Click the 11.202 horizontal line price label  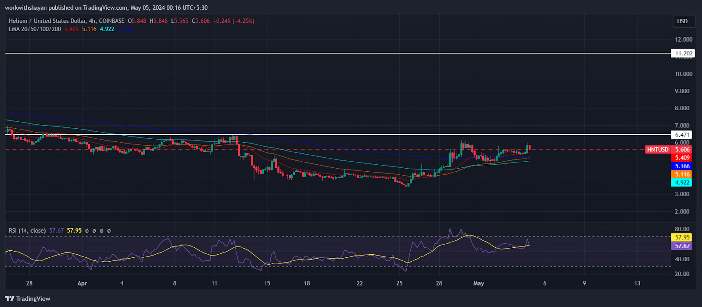[x=684, y=54]
